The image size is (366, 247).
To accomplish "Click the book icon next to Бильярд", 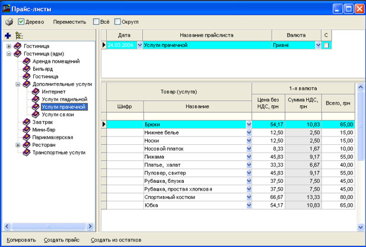I will (26, 69).
